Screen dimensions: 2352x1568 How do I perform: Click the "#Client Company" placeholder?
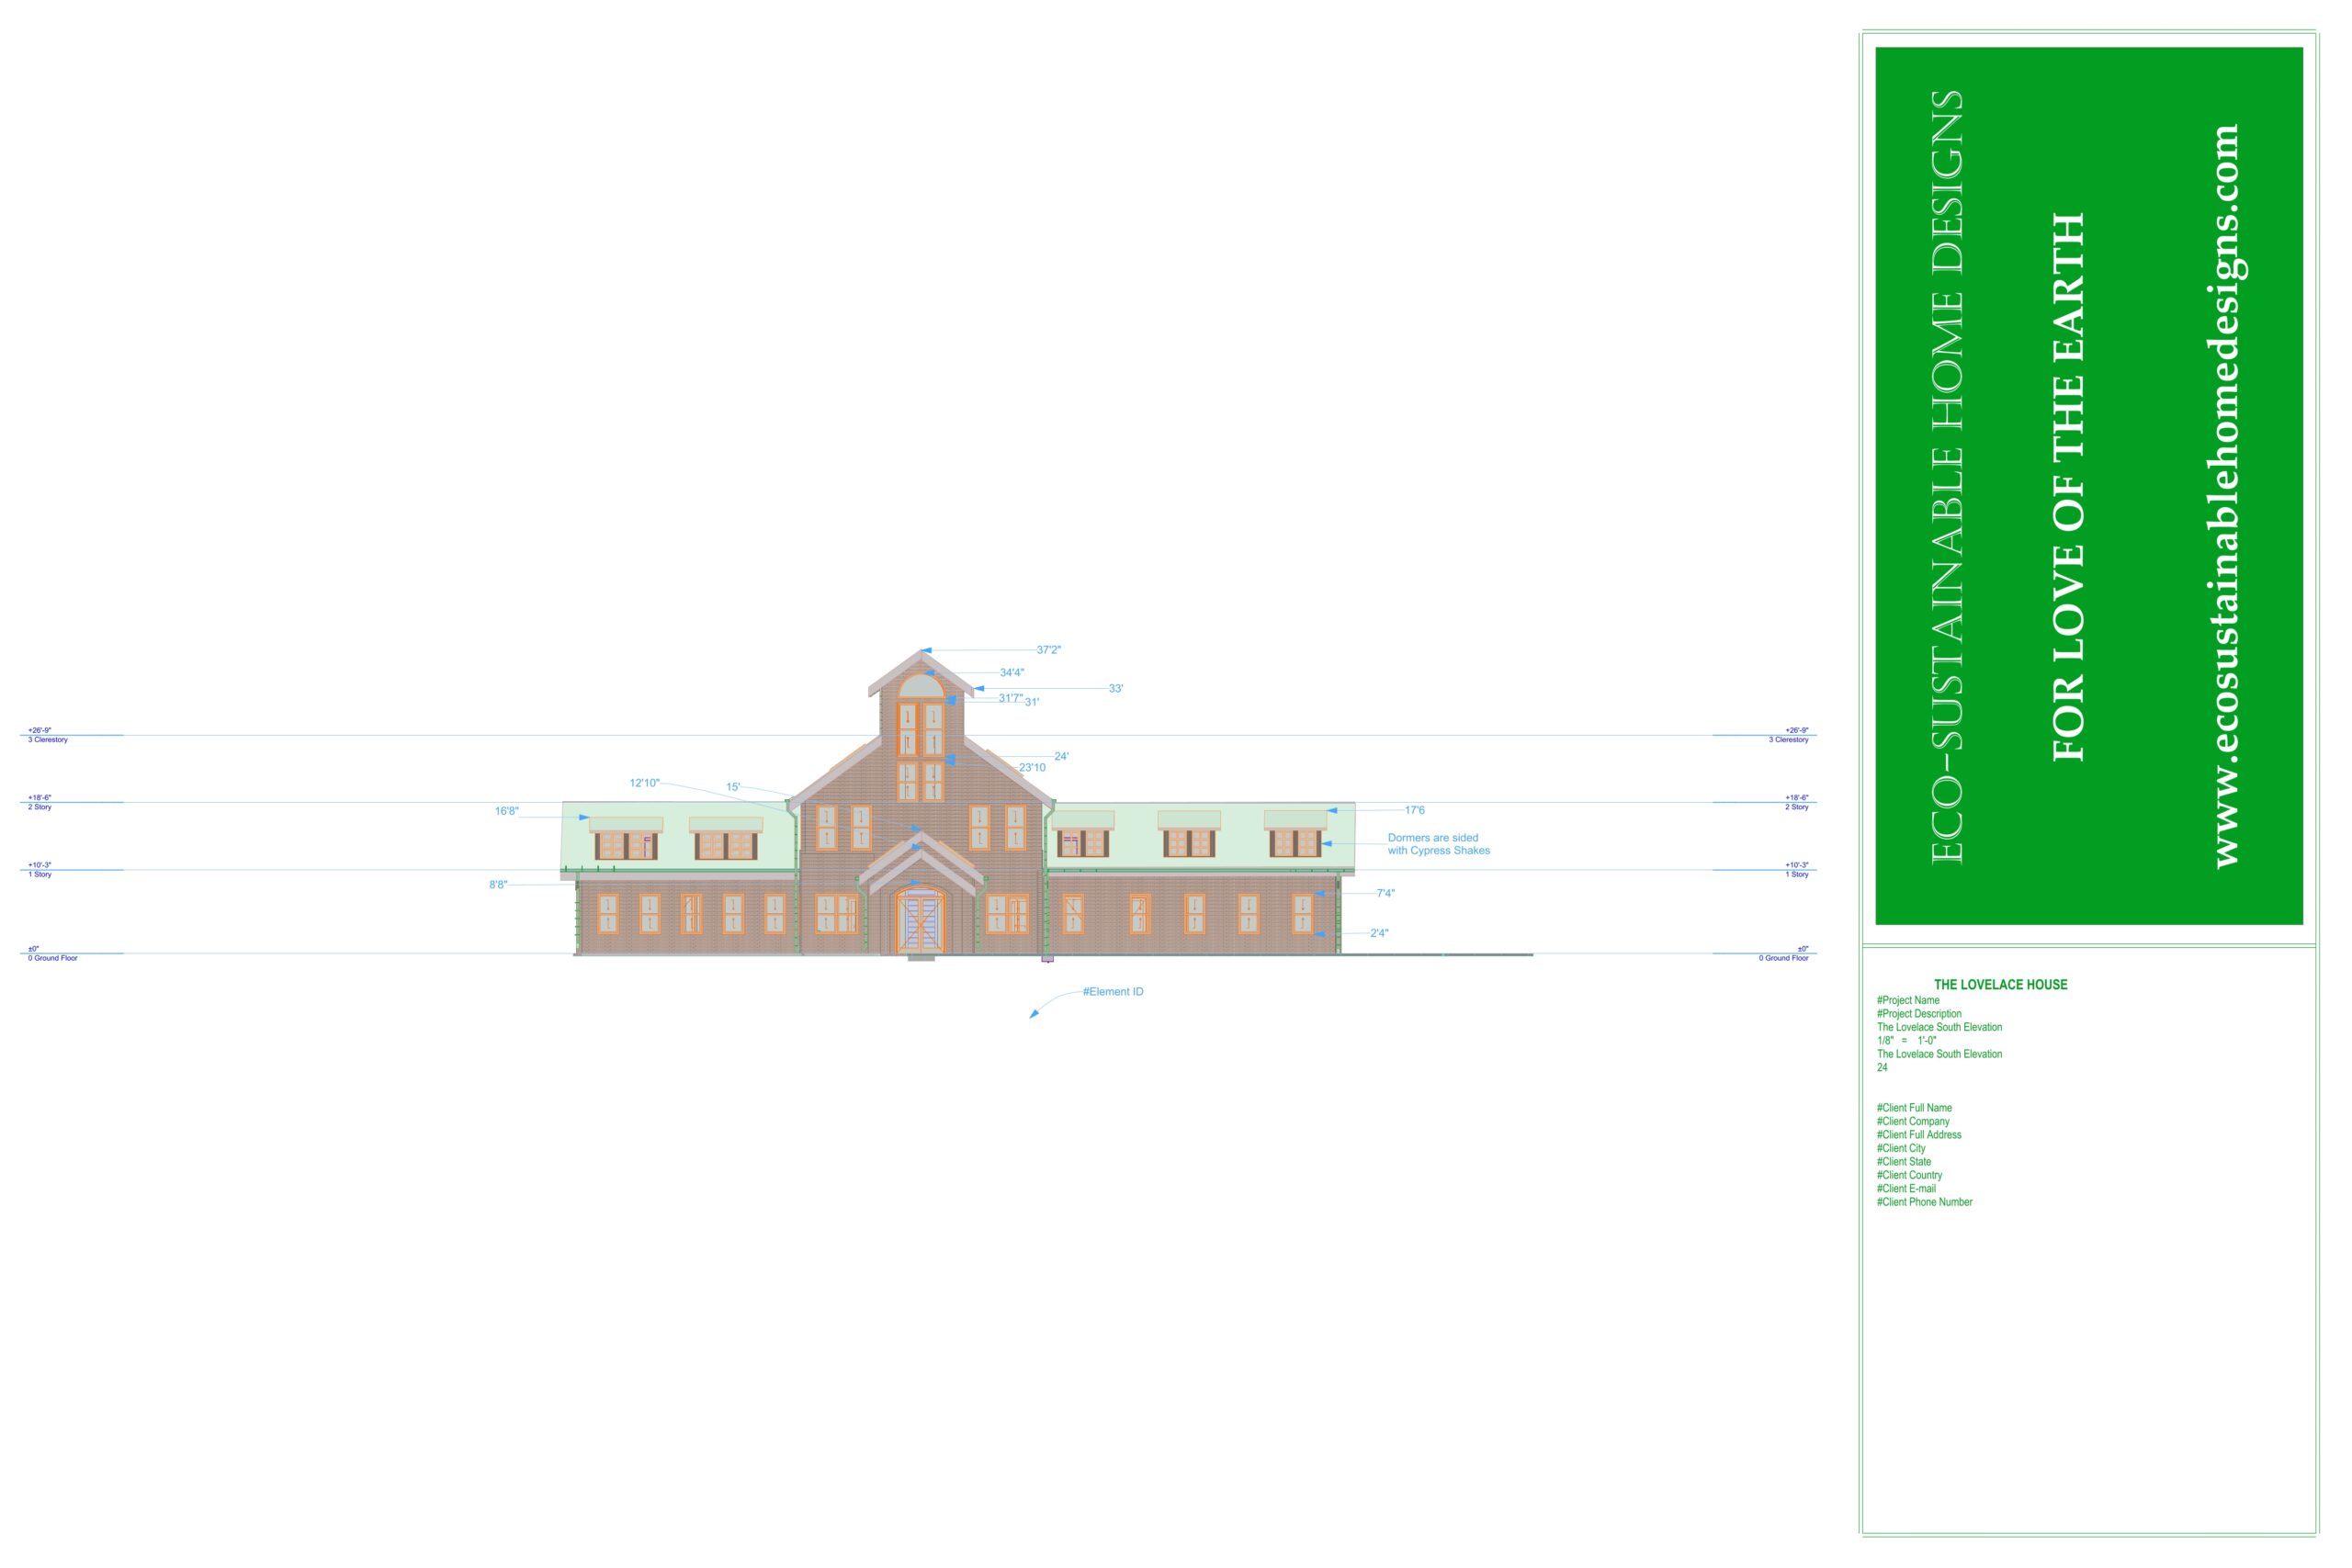[x=1913, y=1122]
